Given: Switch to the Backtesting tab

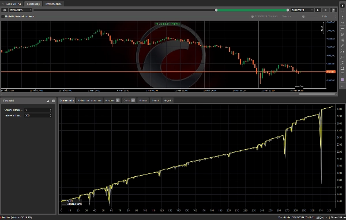Looking at the screenshot, I should click(33, 4).
